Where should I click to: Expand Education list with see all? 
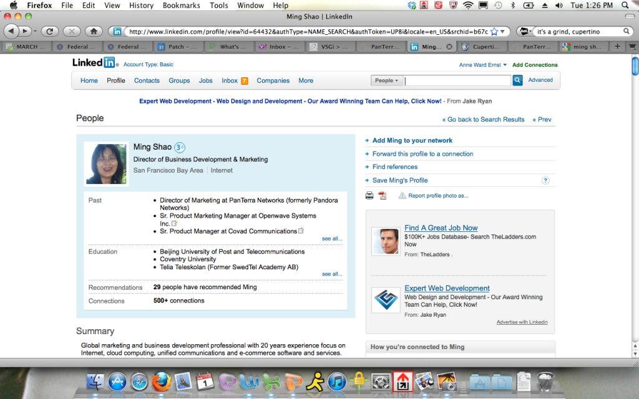pyautogui.click(x=332, y=274)
